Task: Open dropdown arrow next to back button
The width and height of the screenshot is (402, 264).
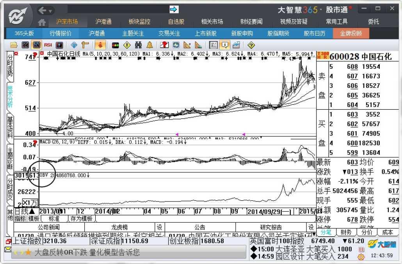Action: (50, 11)
